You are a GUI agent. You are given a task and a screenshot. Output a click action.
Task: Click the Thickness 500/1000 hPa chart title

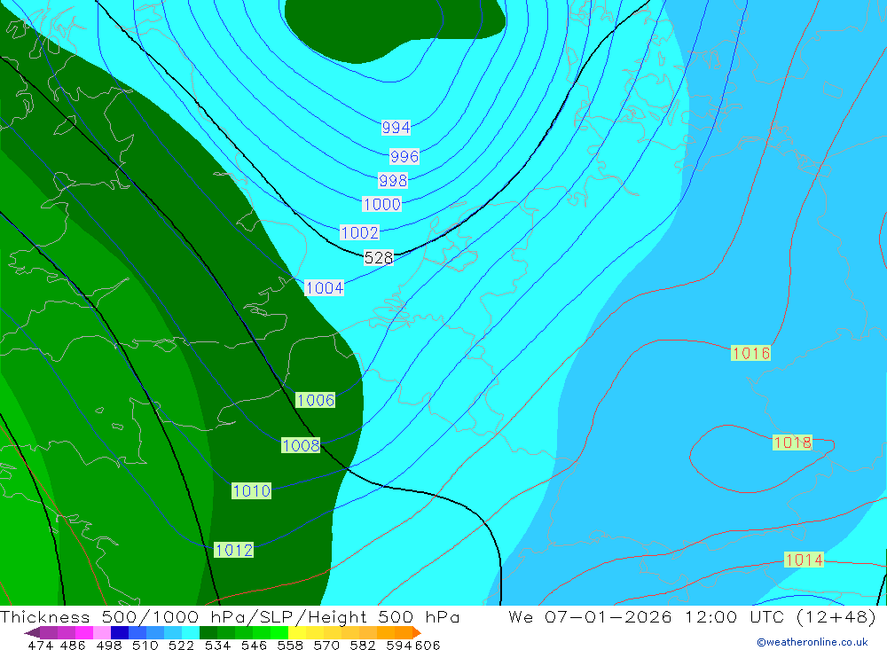[230, 616]
